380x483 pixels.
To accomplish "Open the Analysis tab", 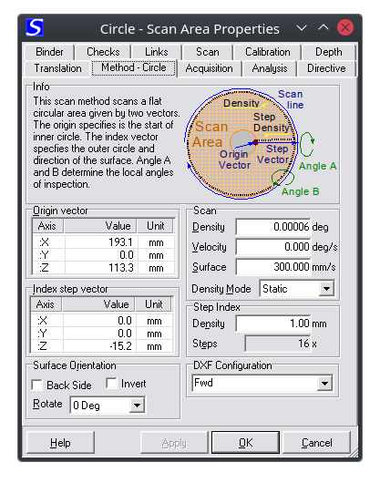I will (270, 68).
